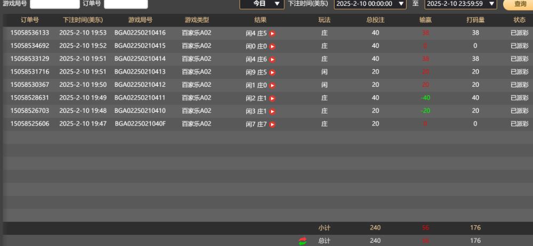Play replay for round BGA02250210411
The width and height of the screenshot is (533, 246).
272,99
